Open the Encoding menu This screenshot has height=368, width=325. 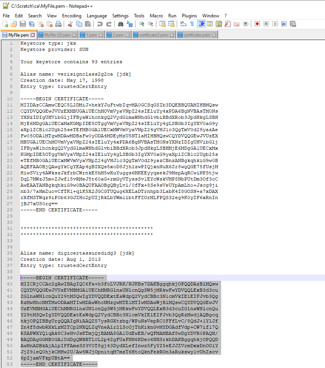(72, 16)
